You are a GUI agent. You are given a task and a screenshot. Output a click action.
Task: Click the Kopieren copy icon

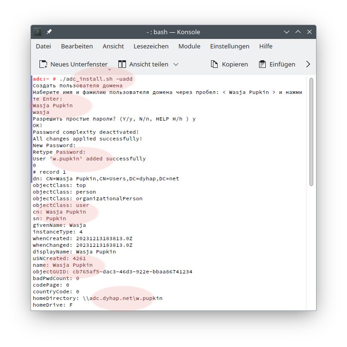(214, 64)
